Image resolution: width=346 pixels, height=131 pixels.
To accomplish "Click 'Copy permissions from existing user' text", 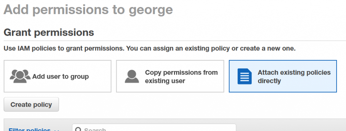I will [x=181, y=76].
